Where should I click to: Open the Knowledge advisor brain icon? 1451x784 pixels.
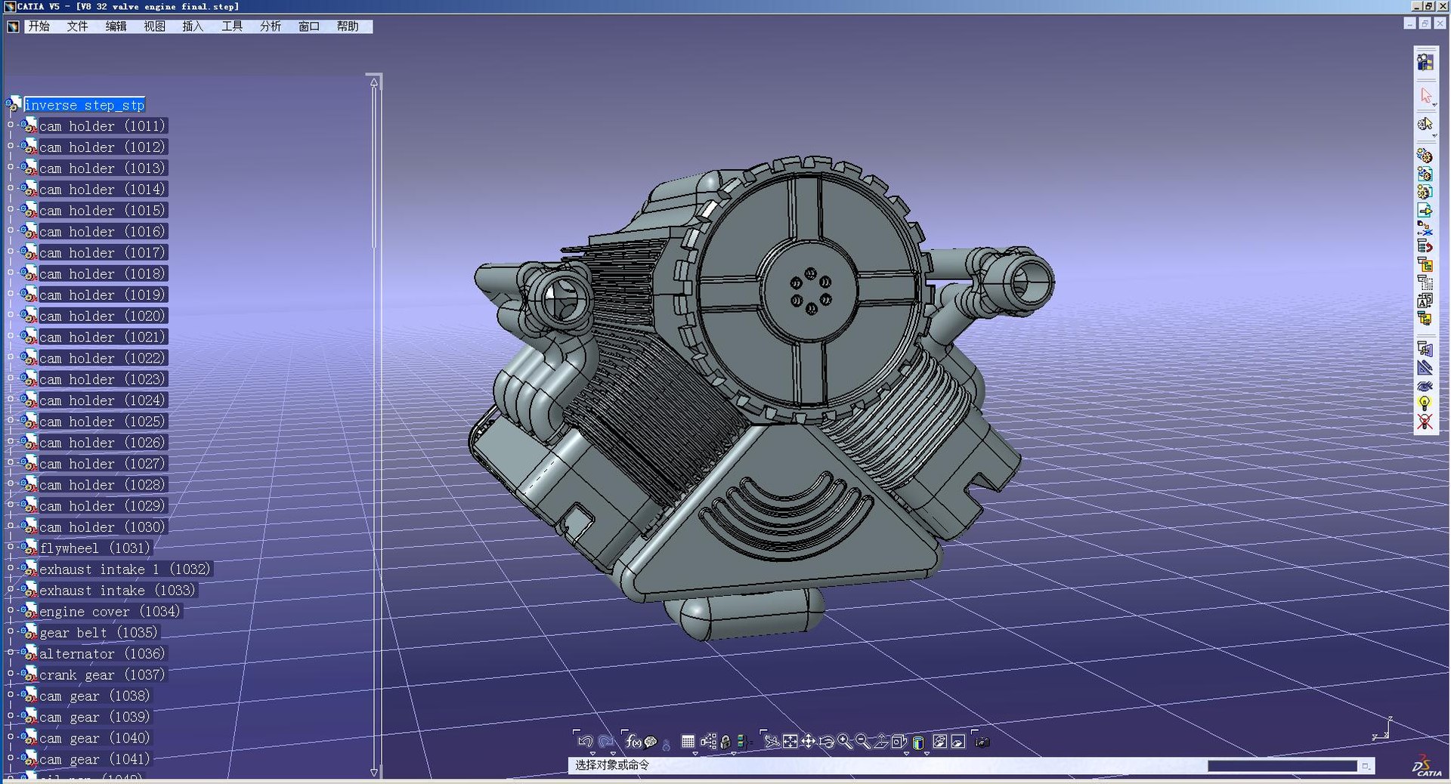[651, 742]
